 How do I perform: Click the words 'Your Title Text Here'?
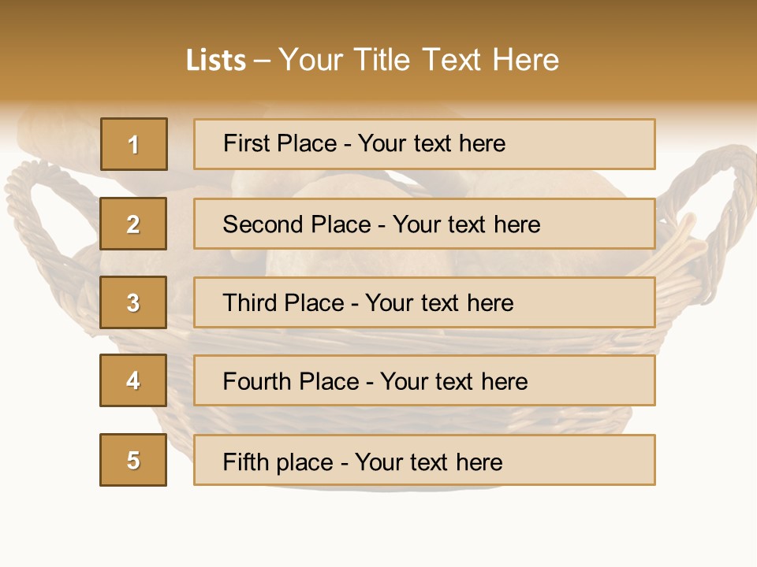click(x=419, y=60)
